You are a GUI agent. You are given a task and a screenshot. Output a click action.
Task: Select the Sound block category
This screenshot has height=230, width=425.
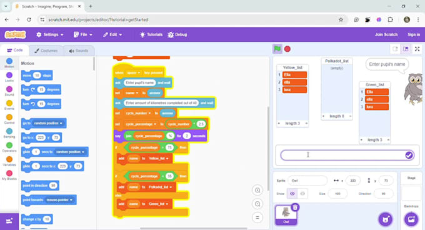click(9, 91)
